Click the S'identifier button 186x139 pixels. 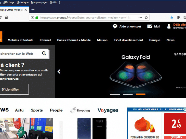14,89
